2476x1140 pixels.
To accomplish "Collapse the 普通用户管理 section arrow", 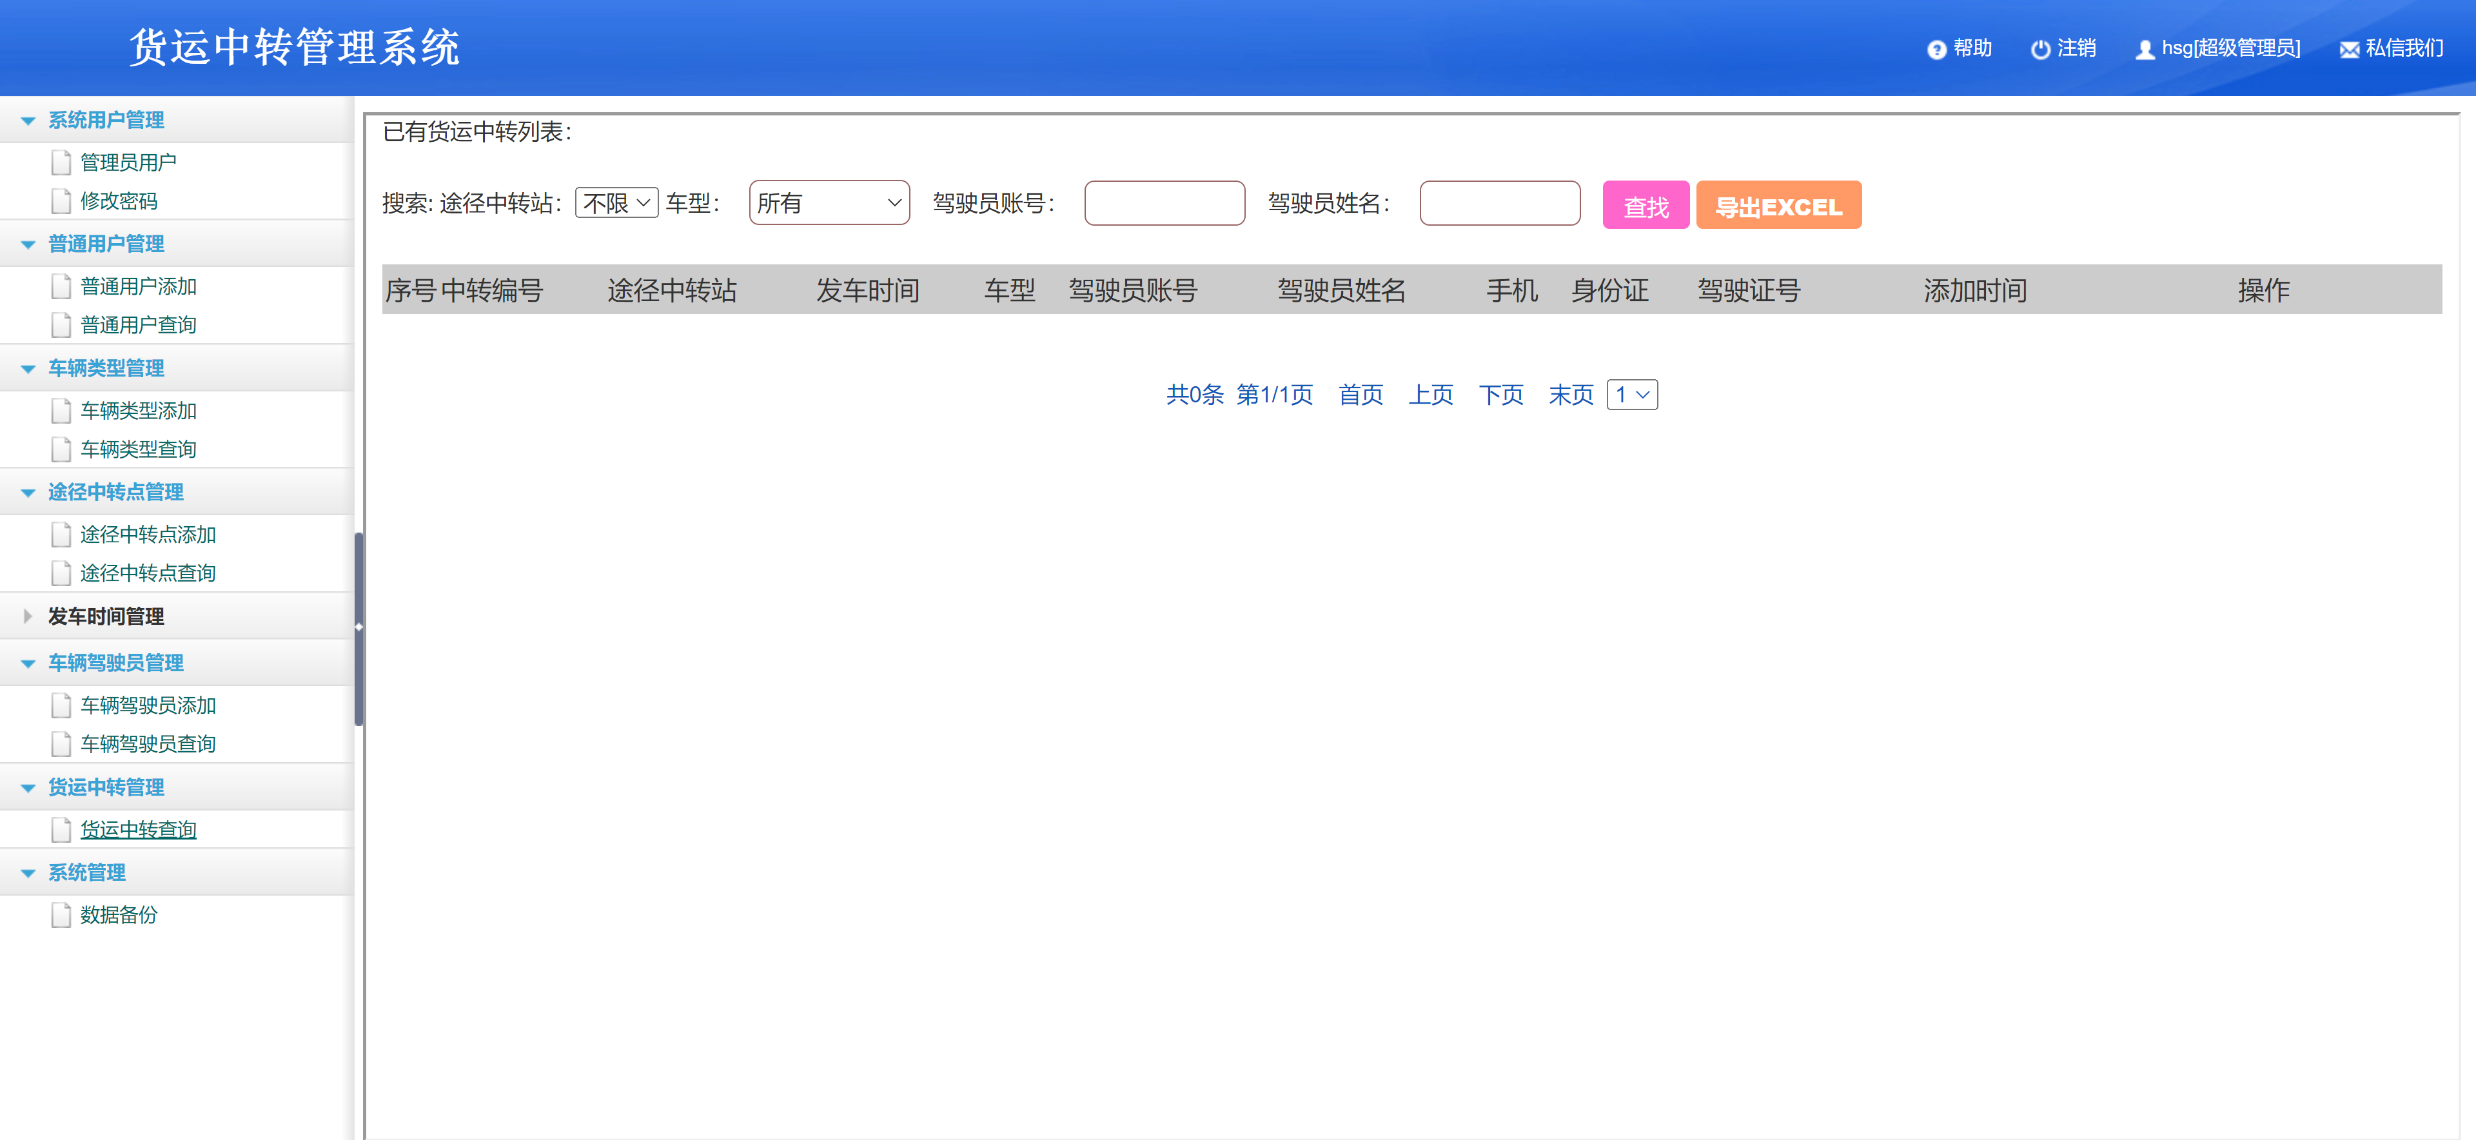I will click(x=28, y=245).
